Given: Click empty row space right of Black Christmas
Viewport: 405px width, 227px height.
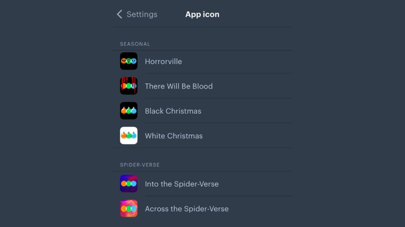Looking at the screenshot, I should pos(253,111).
